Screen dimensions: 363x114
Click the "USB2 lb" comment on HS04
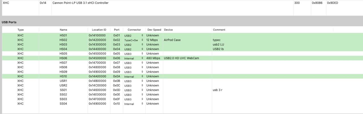pos(218,49)
